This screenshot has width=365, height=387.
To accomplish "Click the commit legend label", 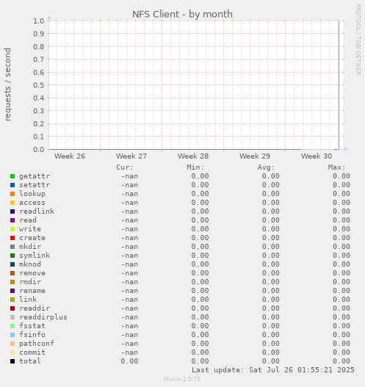I will click(32, 352).
